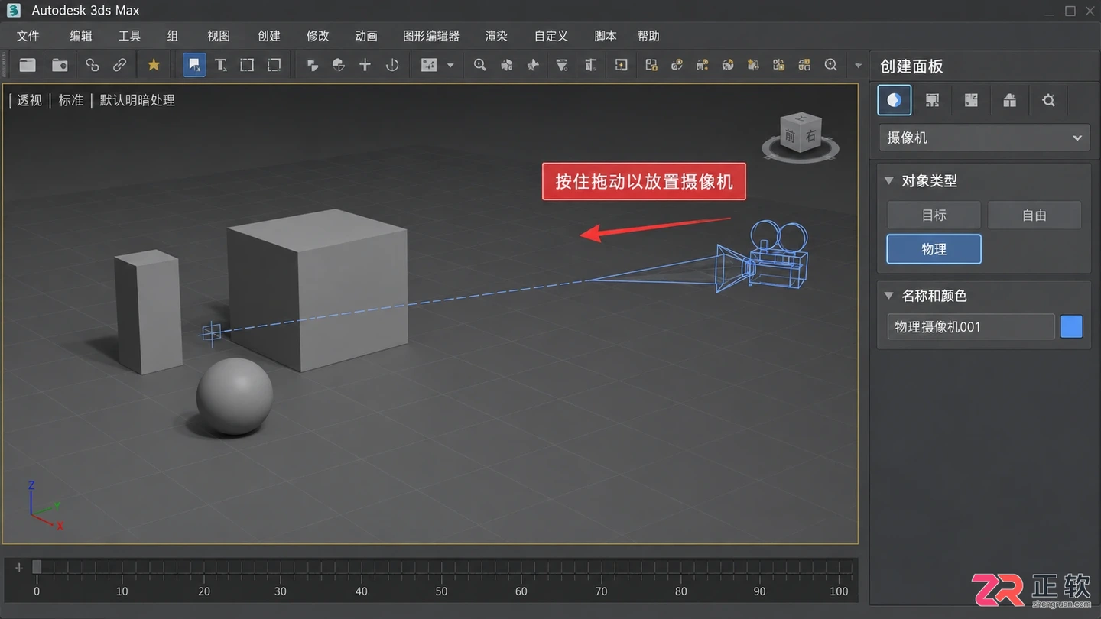1101x619 pixels.
Task: Open the blue object color swatch
Action: coord(1071,326)
